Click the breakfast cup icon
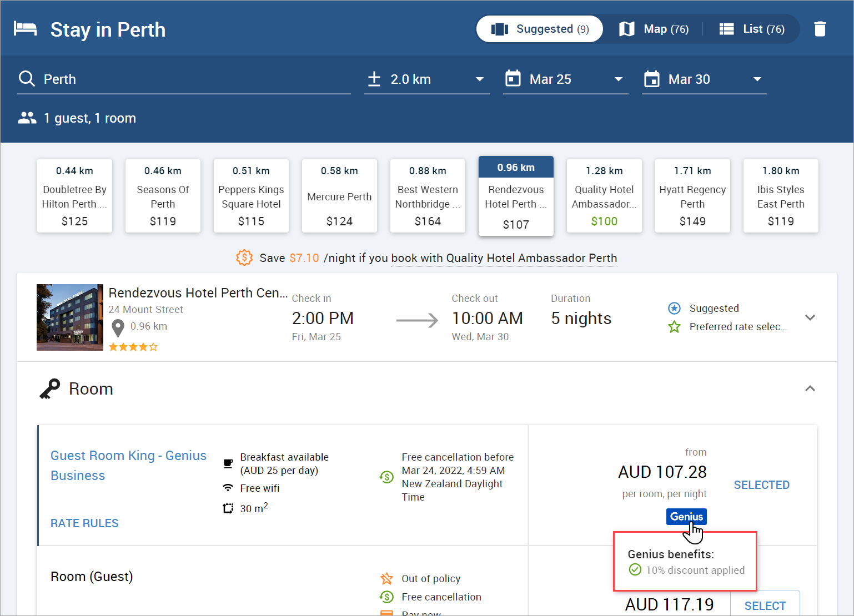 click(x=228, y=463)
